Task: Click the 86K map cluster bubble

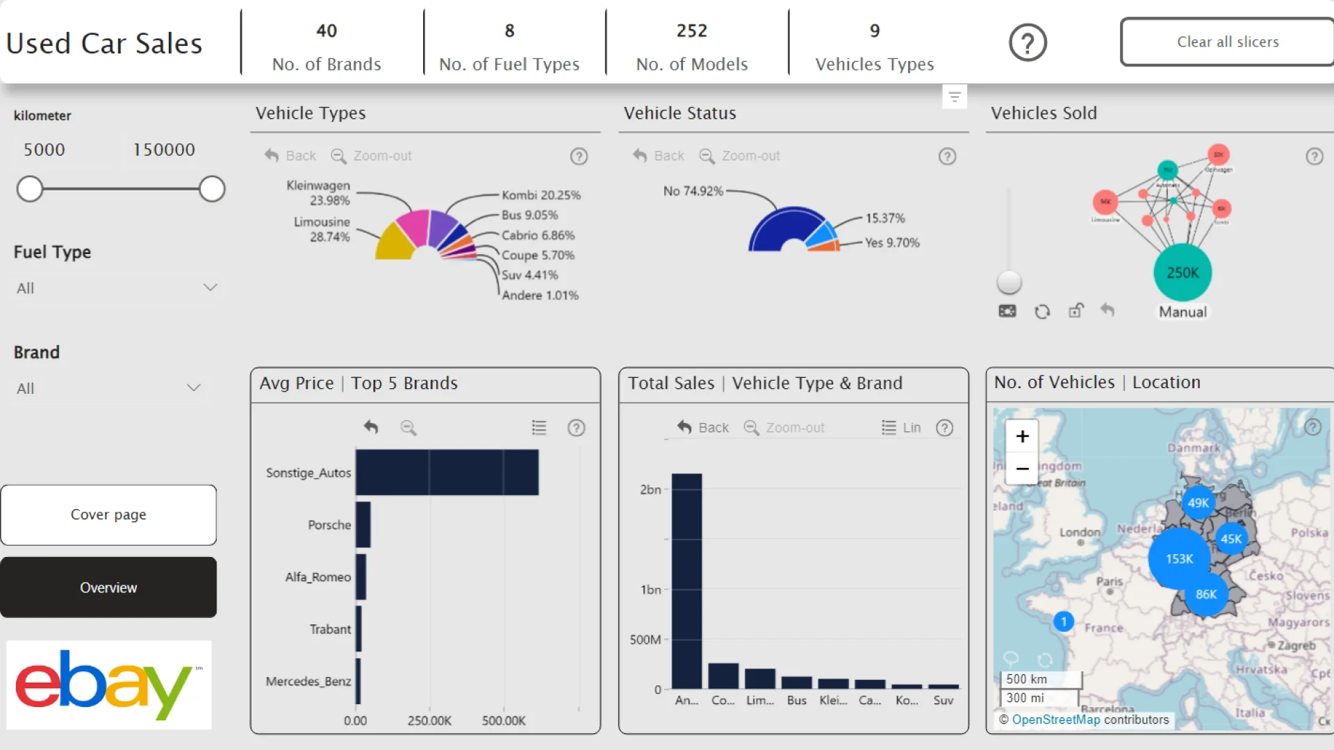Action: pos(1205,594)
